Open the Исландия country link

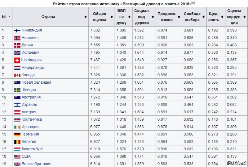(x=30, y=52)
